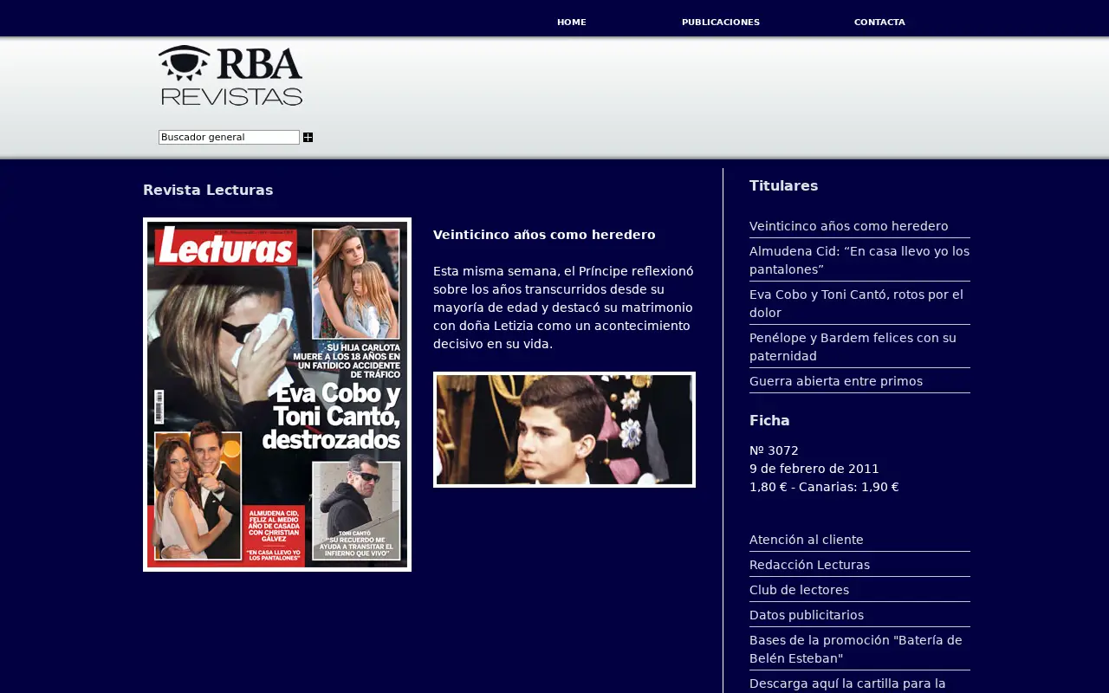Open the Lecturas magazine cover image
The height and width of the screenshot is (693, 1109).
tap(277, 394)
